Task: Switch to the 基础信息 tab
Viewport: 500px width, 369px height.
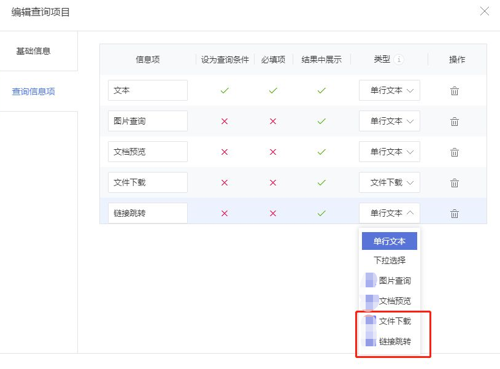Action: [34, 51]
